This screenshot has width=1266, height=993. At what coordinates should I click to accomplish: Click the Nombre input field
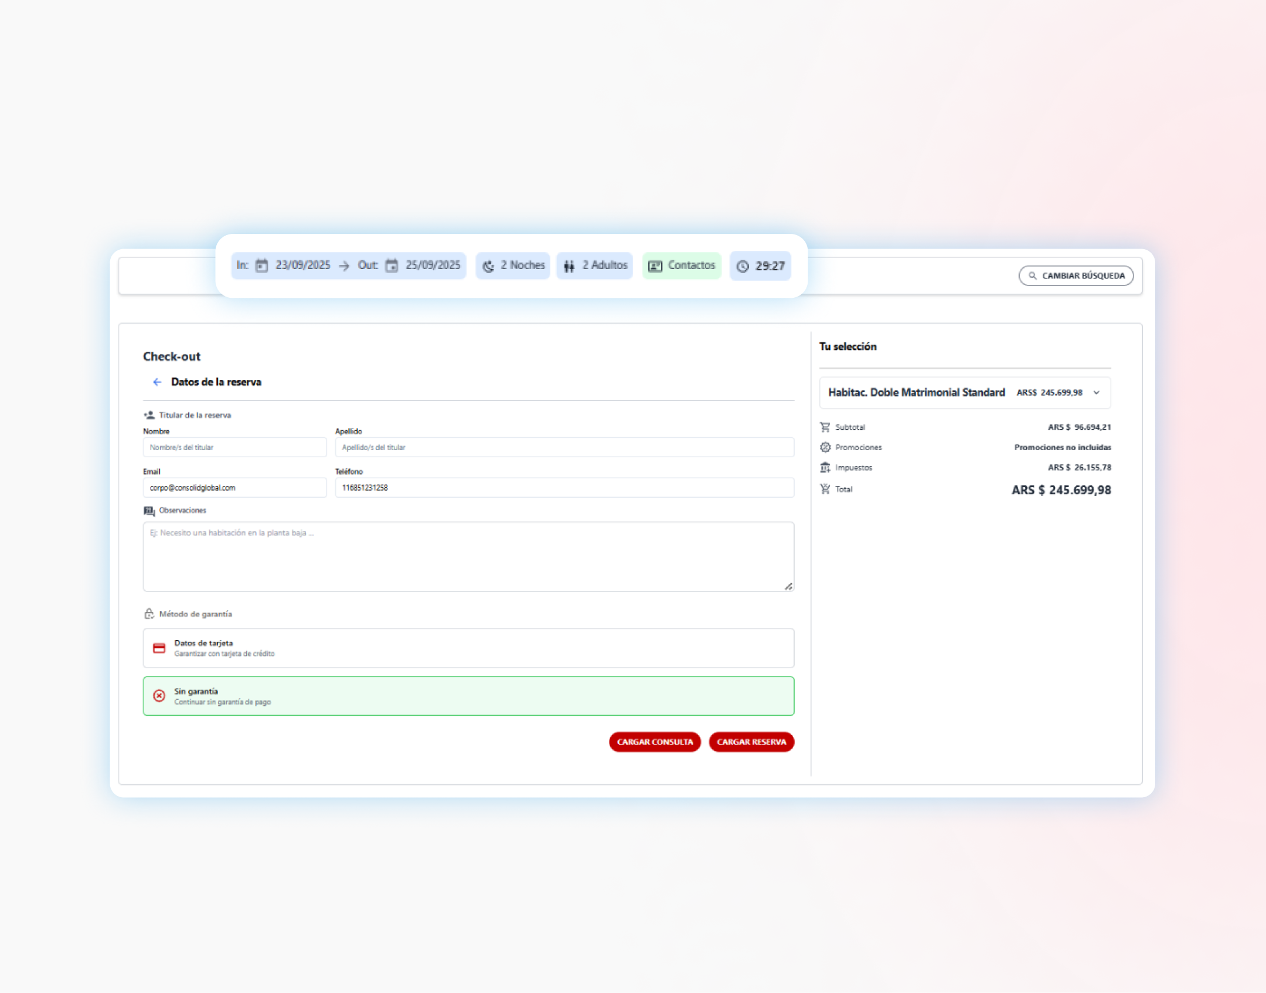point(234,447)
